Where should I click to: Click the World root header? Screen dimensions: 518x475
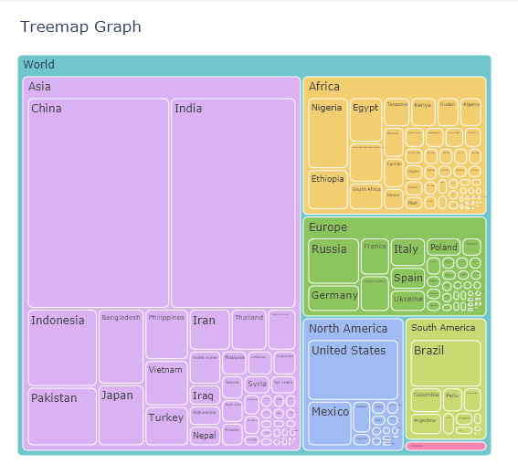(38, 65)
